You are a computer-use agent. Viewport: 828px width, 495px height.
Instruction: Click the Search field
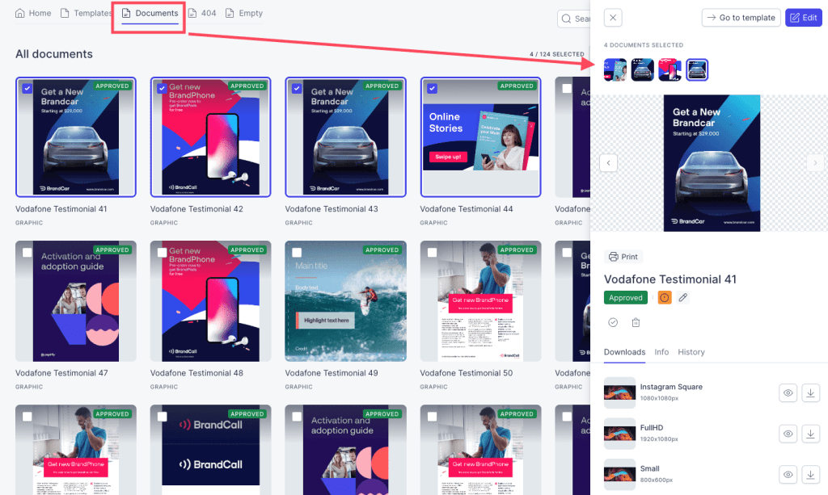point(574,19)
